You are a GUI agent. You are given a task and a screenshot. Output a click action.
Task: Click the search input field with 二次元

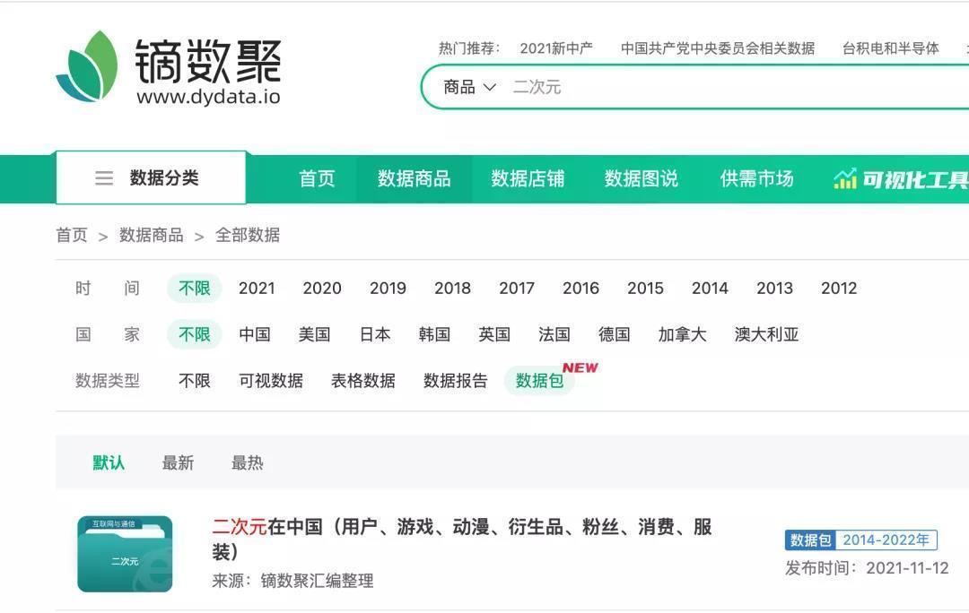click(718, 87)
